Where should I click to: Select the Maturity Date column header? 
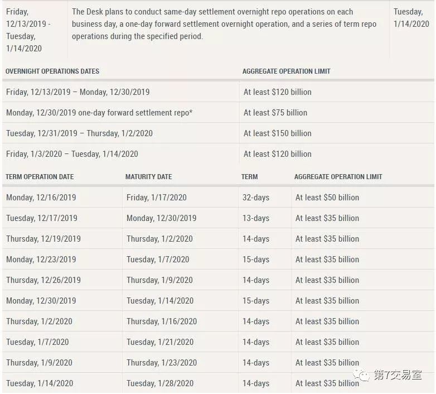[148, 177]
